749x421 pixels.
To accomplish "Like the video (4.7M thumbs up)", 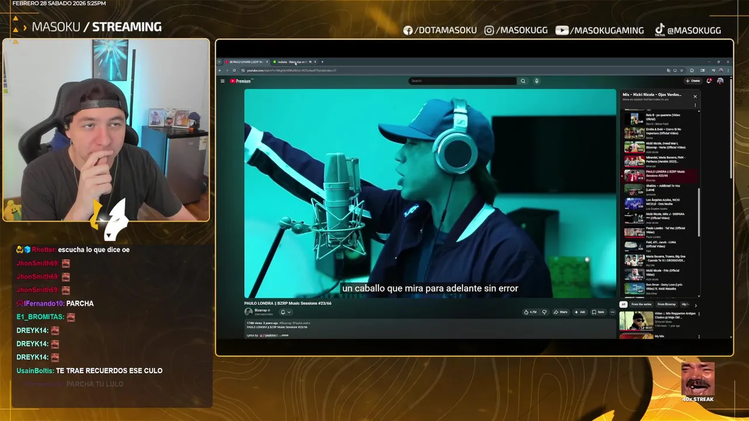I will 530,312.
